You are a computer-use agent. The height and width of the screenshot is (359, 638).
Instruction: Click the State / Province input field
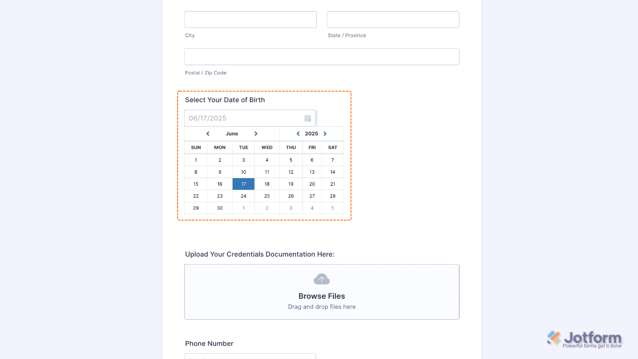[393, 19]
